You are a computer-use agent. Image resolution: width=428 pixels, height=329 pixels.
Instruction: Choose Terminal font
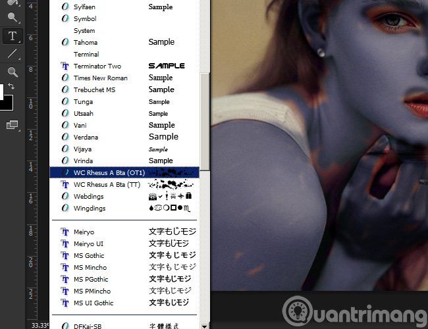pyautogui.click(x=124, y=55)
